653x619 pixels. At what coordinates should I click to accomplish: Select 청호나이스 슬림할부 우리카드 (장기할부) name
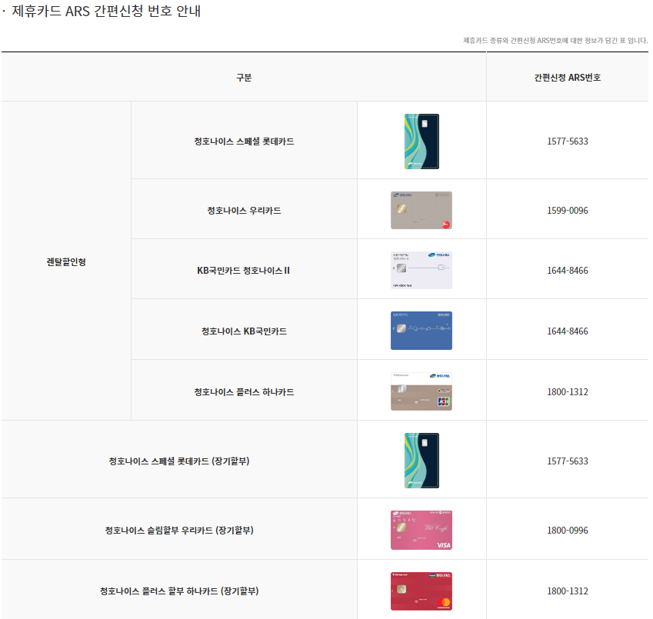click(x=179, y=531)
